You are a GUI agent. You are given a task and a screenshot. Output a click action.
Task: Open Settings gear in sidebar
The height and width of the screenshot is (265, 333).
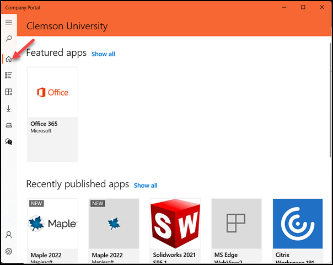[x=9, y=251]
